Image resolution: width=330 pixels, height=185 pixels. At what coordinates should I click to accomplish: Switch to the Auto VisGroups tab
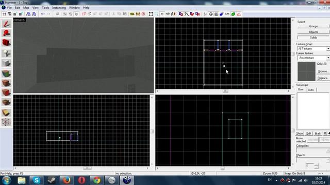[311, 90]
